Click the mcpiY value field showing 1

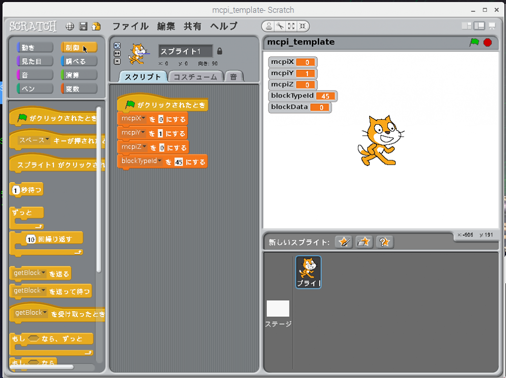coord(161,134)
